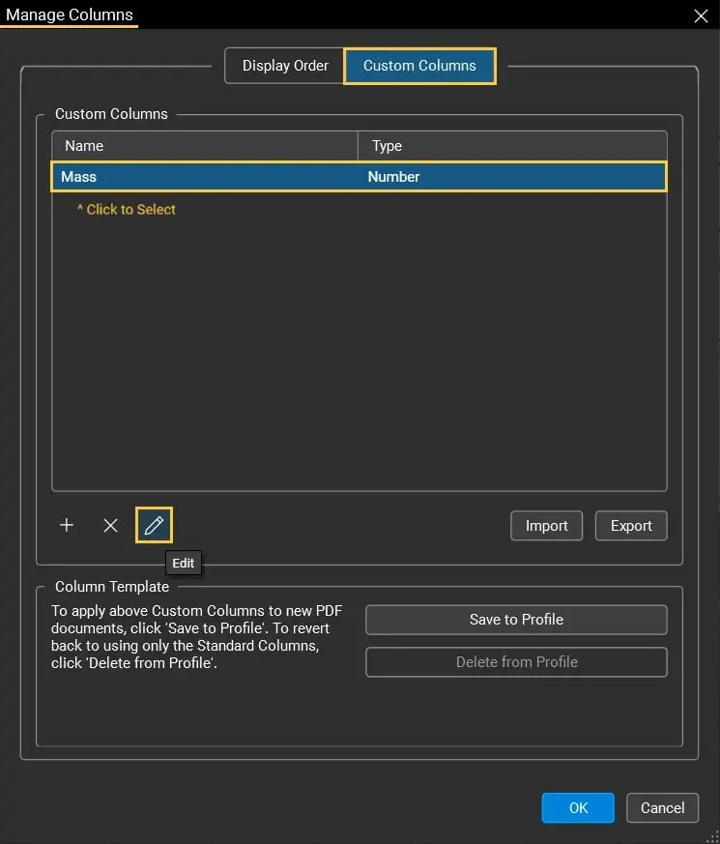Confirm with the OK button
Screen dimensions: 720x844
[x=578, y=807]
